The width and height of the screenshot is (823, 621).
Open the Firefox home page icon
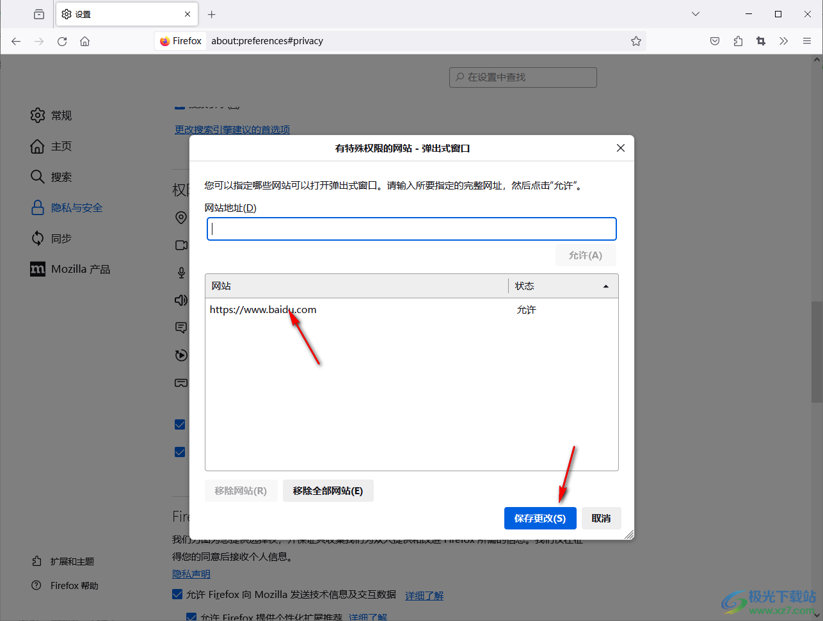click(x=84, y=41)
